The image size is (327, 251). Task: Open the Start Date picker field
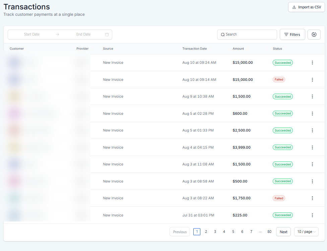pos(32,35)
